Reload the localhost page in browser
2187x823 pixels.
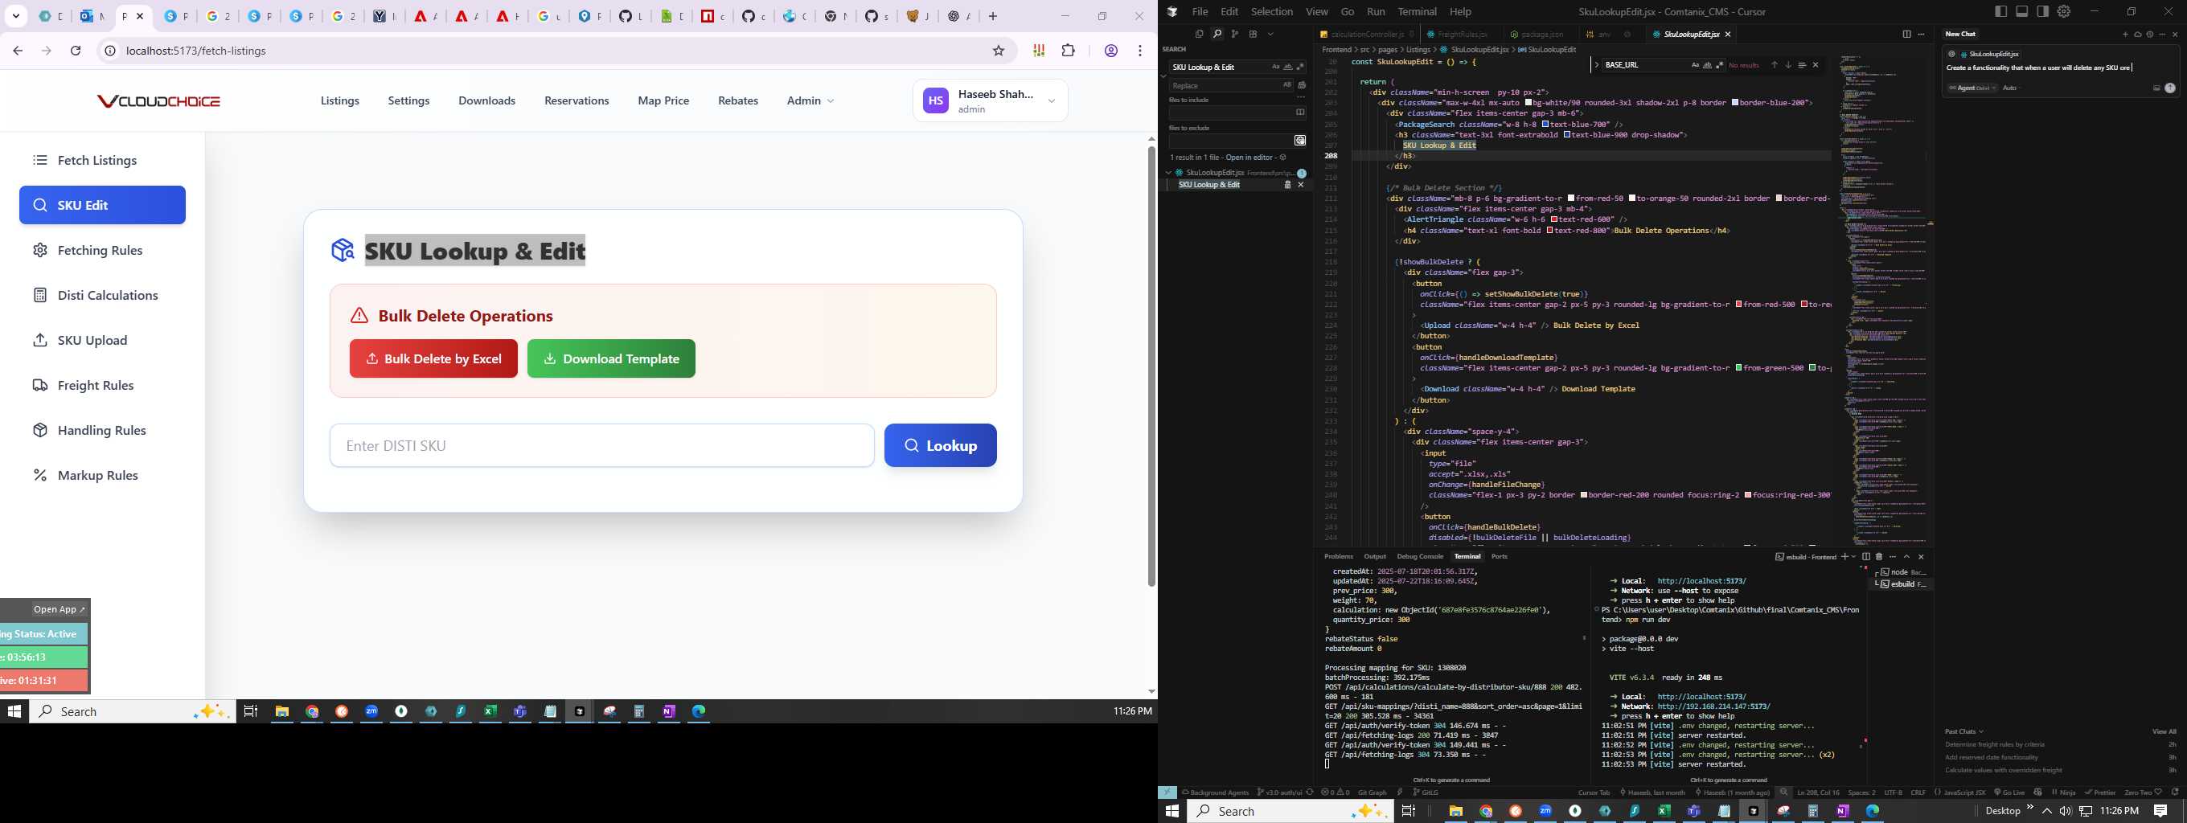pos(76,51)
